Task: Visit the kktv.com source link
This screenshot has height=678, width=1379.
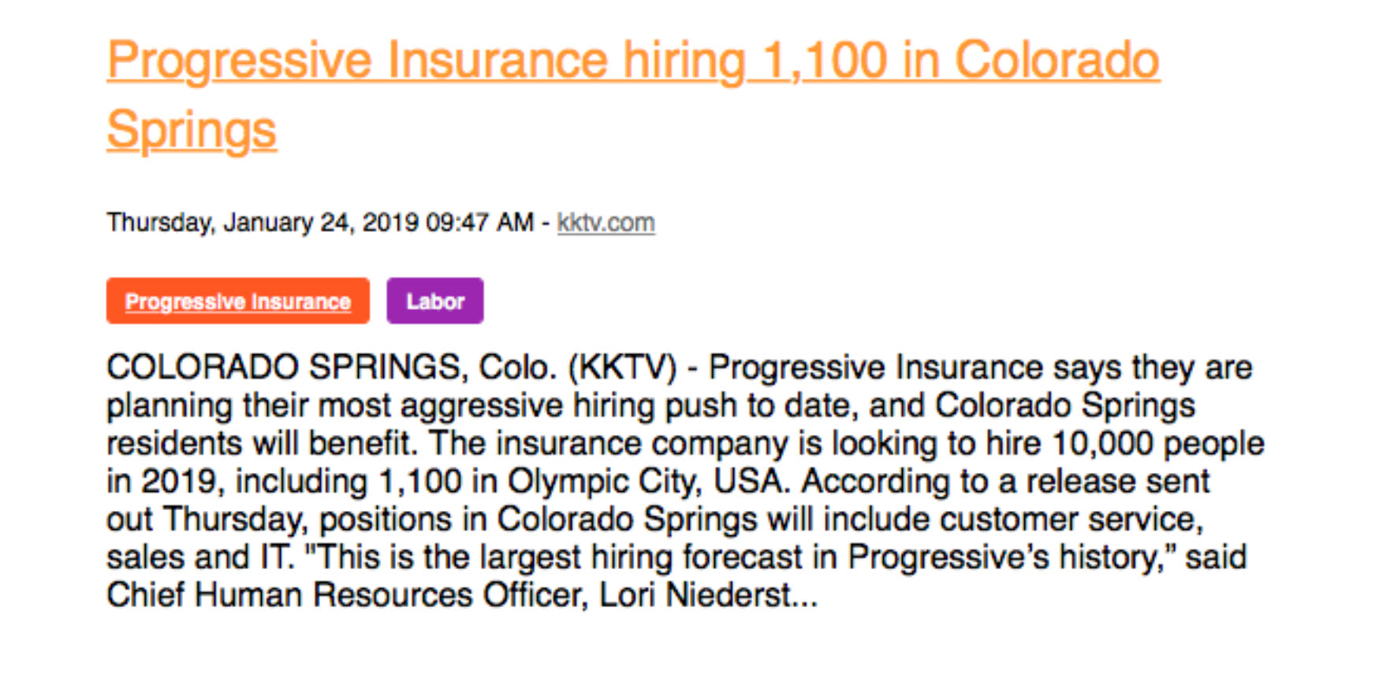Action: point(606,222)
